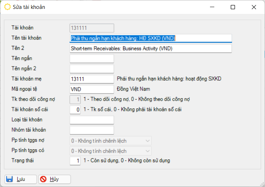Click the Trạng thái value box
This screenshot has width=265, height=187.
point(75,161)
